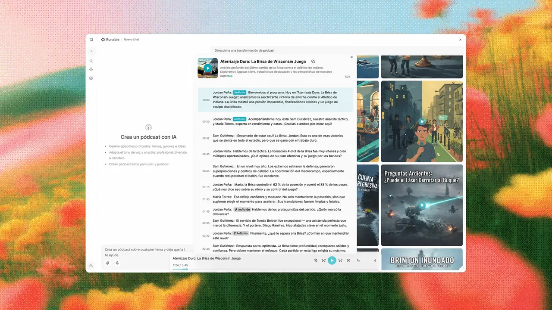The image size is (552, 310).
Task: Open the boat-on-water podcast card at top
Action: 368,67
